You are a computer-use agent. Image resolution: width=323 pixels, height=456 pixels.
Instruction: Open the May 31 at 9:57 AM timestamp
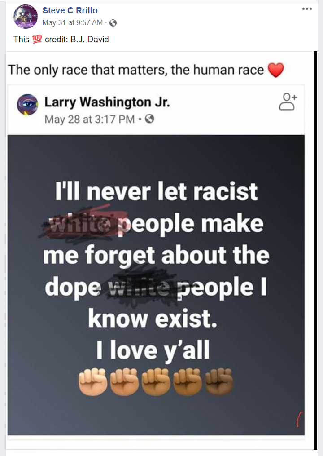73,22
